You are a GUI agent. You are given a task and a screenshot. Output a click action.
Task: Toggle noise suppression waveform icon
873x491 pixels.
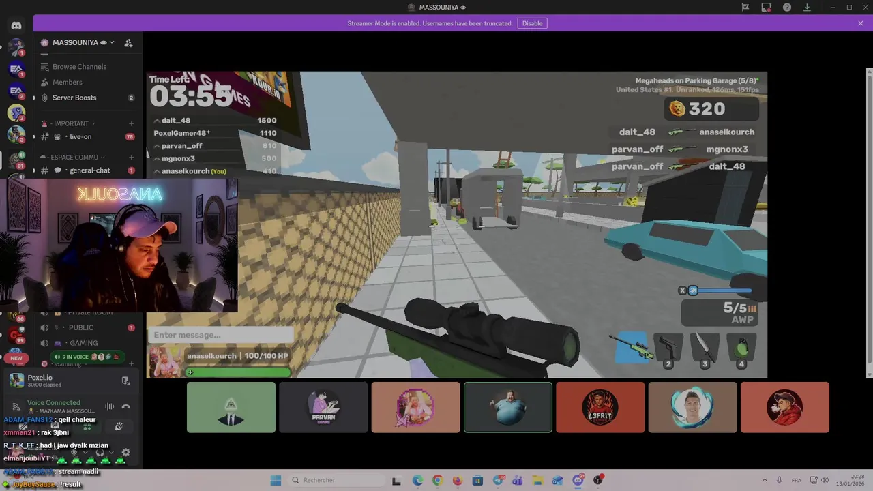(x=109, y=406)
